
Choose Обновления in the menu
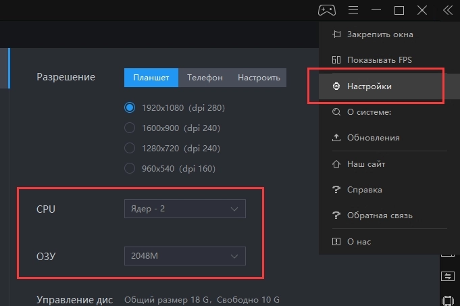[389, 138]
